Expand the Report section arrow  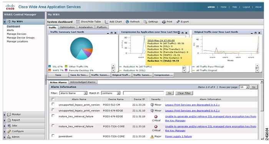pyautogui.click(x=5, y=120)
